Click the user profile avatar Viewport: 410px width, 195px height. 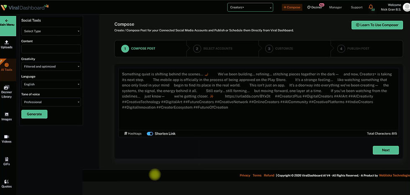[x=406, y=7]
